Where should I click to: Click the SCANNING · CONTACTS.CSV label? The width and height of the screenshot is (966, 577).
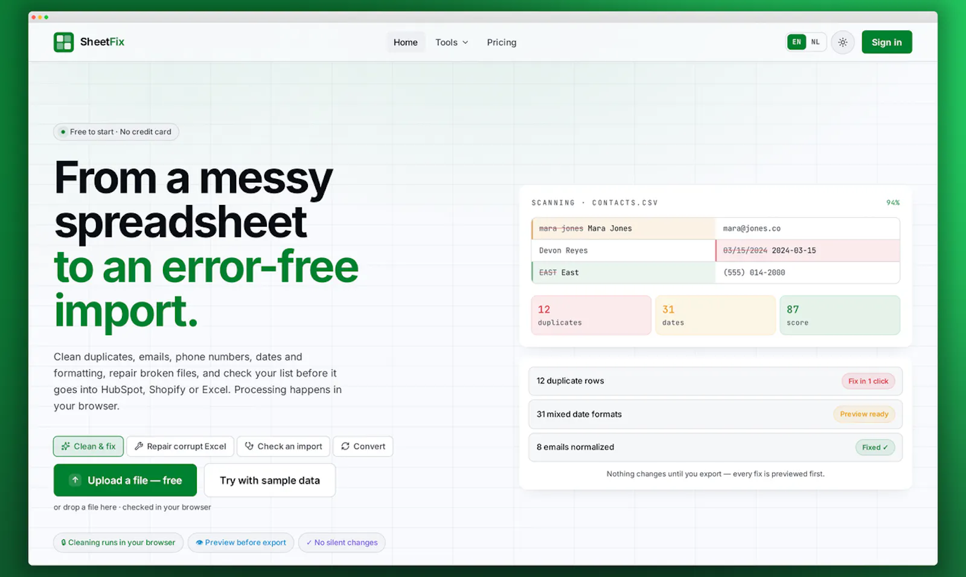[x=595, y=203]
